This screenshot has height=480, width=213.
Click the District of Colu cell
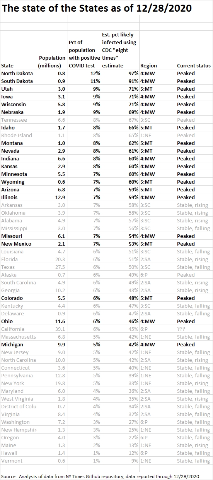(x=19, y=406)
